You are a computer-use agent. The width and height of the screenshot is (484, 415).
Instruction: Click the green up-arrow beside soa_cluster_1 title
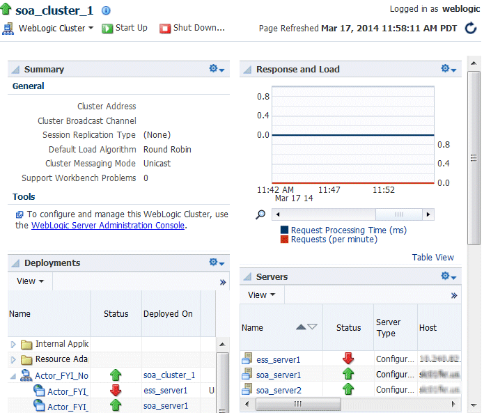pyautogui.click(x=6, y=8)
